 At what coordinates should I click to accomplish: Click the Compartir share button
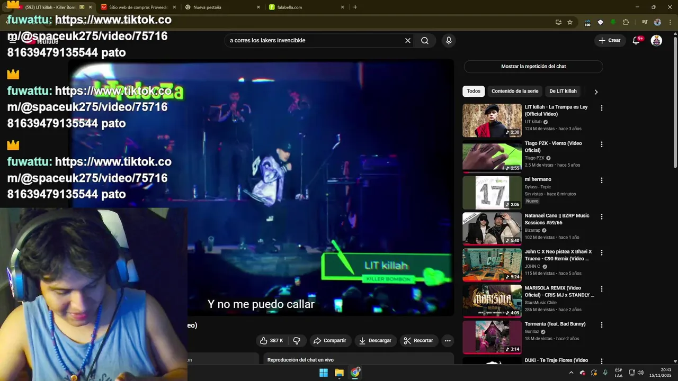(329, 341)
